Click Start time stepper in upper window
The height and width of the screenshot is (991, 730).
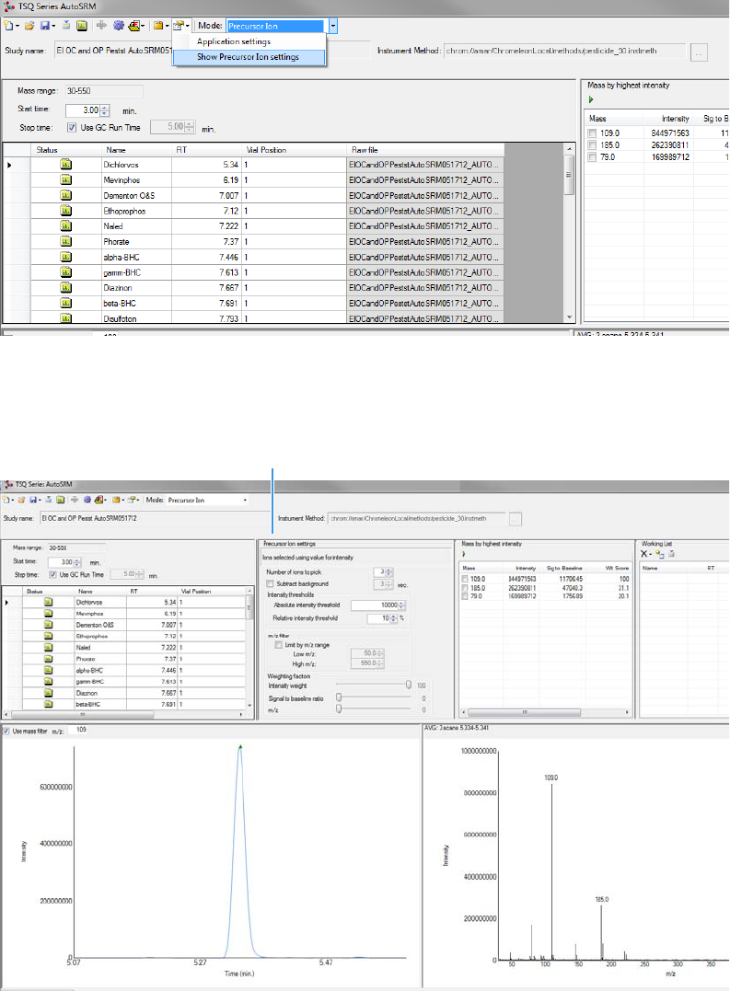[105, 110]
